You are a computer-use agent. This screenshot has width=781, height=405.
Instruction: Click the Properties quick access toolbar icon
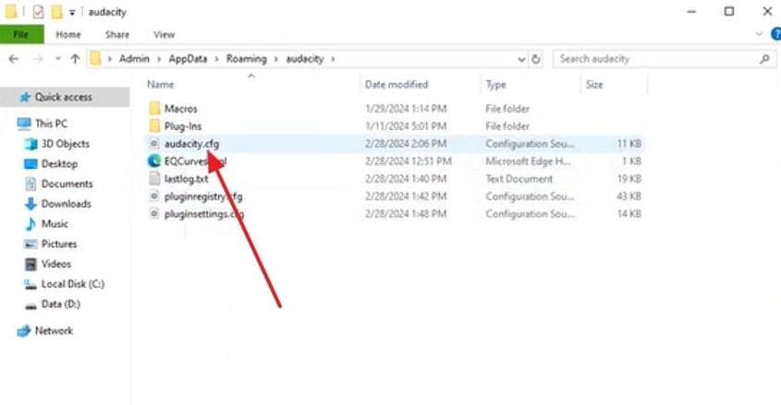(x=38, y=11)
